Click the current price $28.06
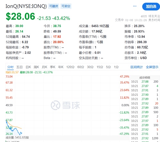 20,16
